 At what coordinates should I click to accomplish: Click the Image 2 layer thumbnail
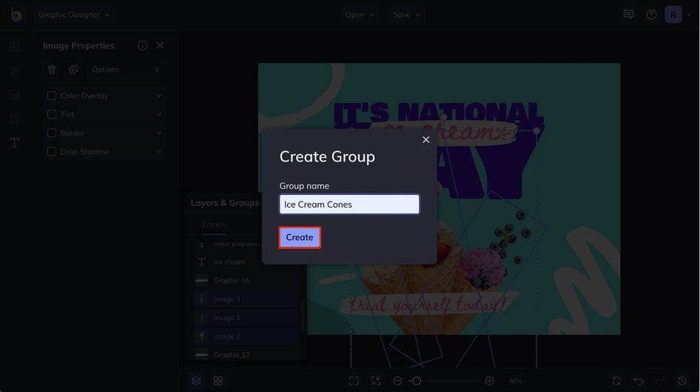tap(202, 336)
